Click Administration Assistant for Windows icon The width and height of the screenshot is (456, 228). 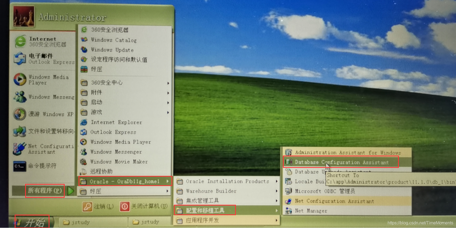(289, 152)
